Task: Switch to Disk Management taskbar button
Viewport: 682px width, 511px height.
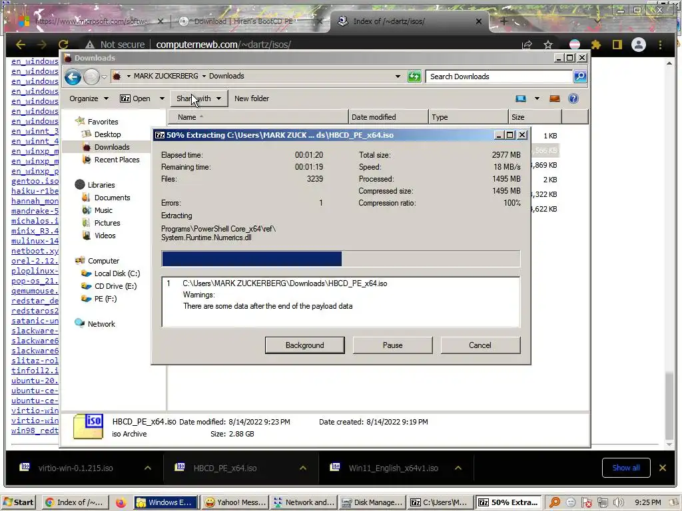Action: pos(372,502)
